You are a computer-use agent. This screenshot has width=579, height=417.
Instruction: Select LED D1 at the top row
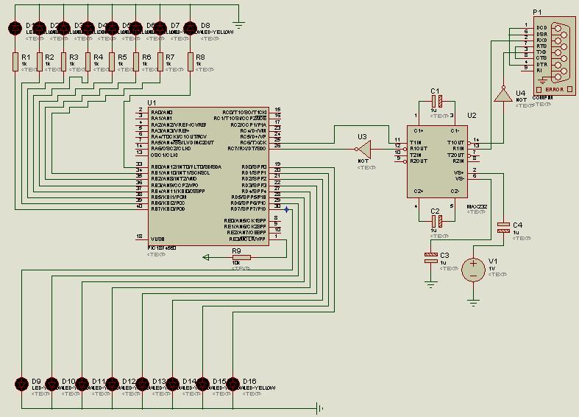15,28
